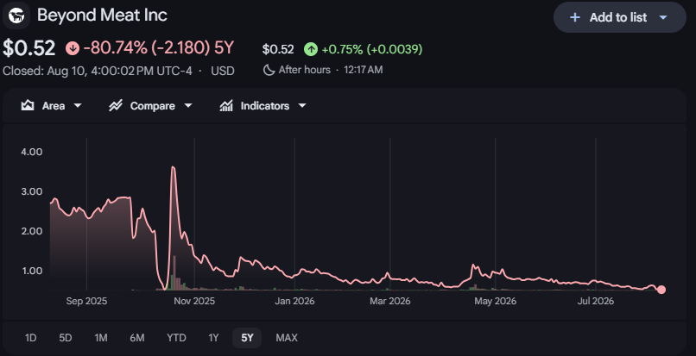Click the pink end-of-line price marker dot
This screenshot has height=356, width=696.
[661, 290]
